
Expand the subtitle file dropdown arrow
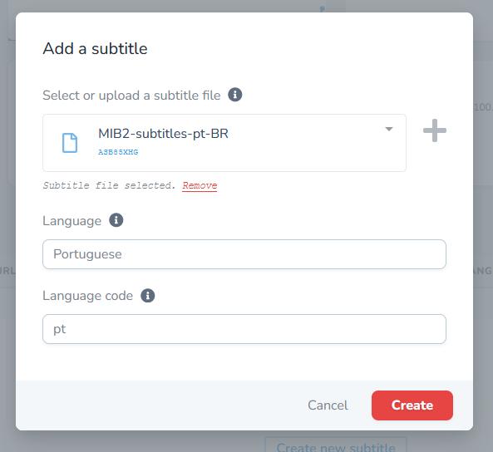click(x=389, y=129)
